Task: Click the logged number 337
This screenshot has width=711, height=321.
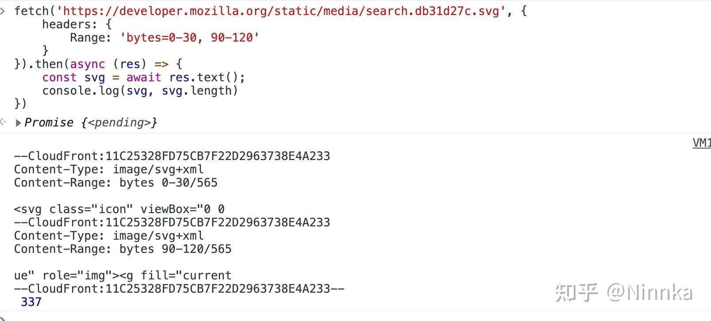Action: (x=31, y=302)
